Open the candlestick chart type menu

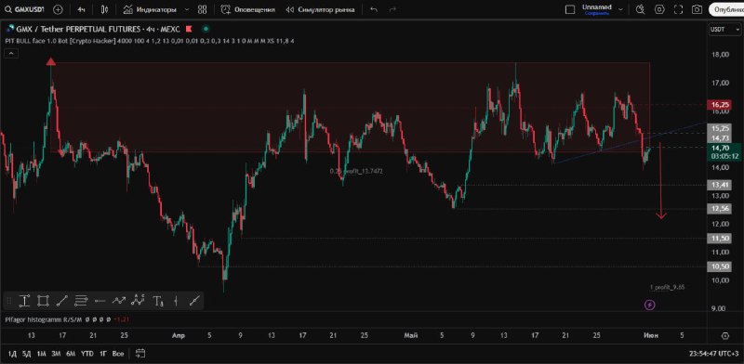105,9
